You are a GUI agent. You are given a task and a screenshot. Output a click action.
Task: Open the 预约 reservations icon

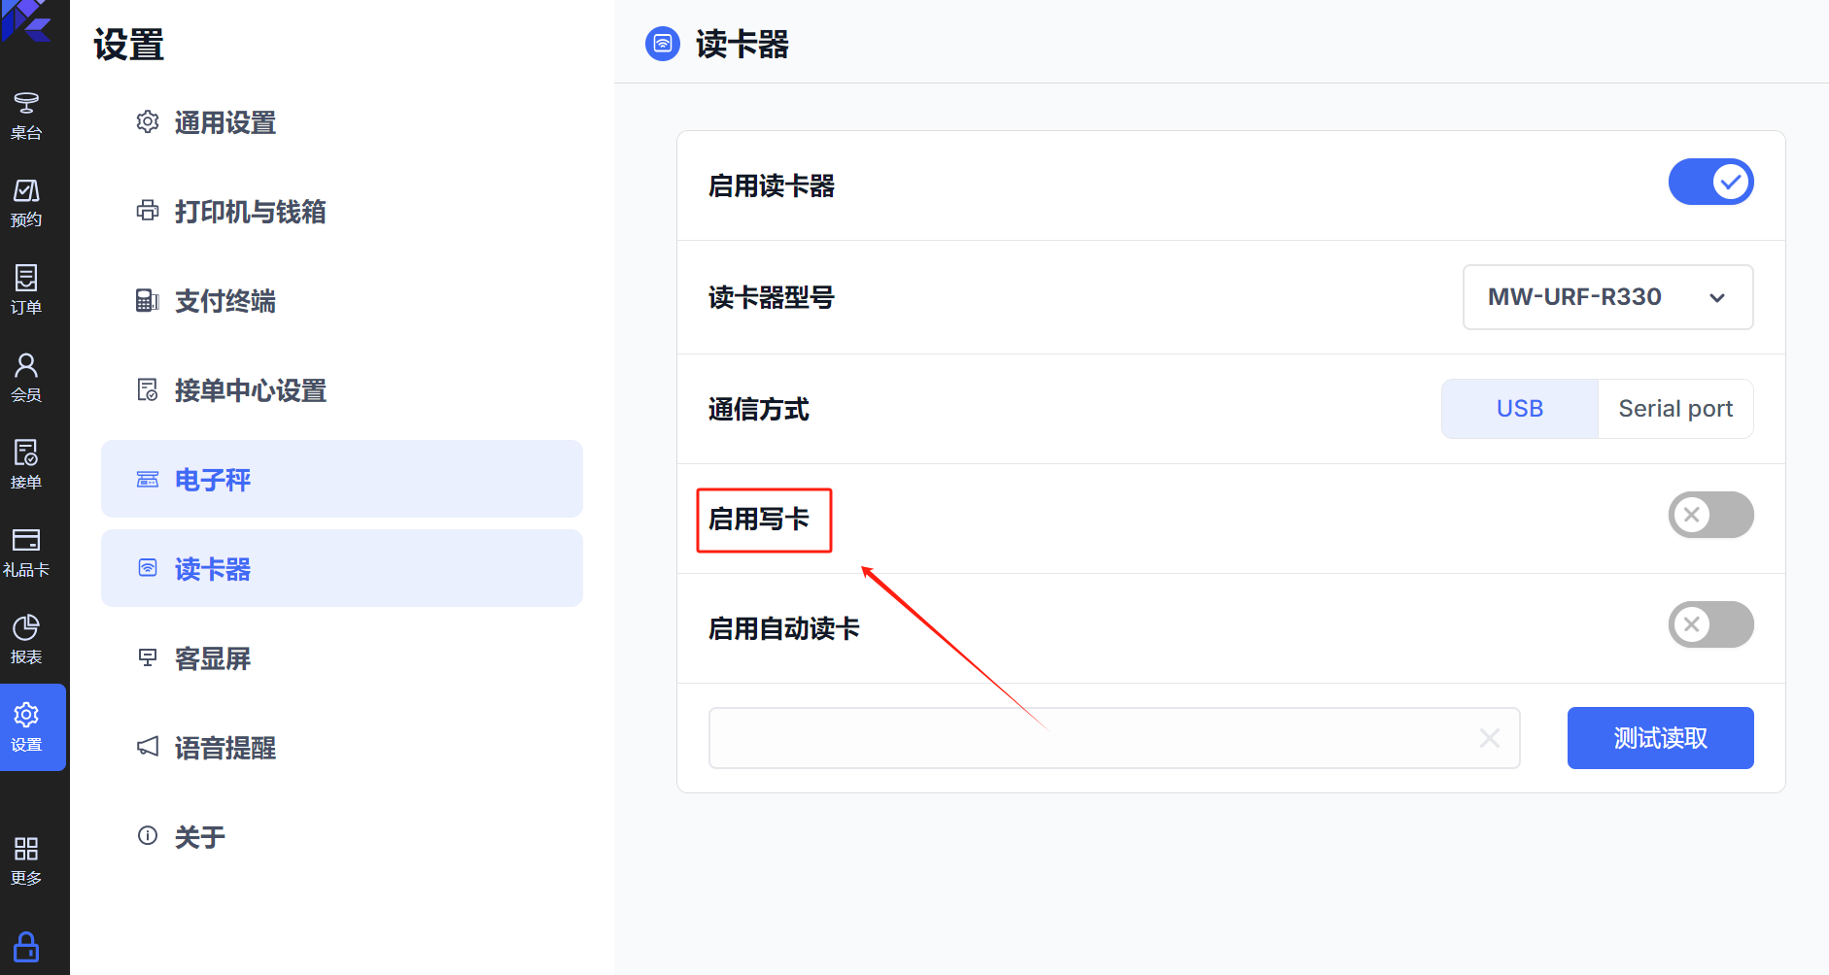point(26,204)
